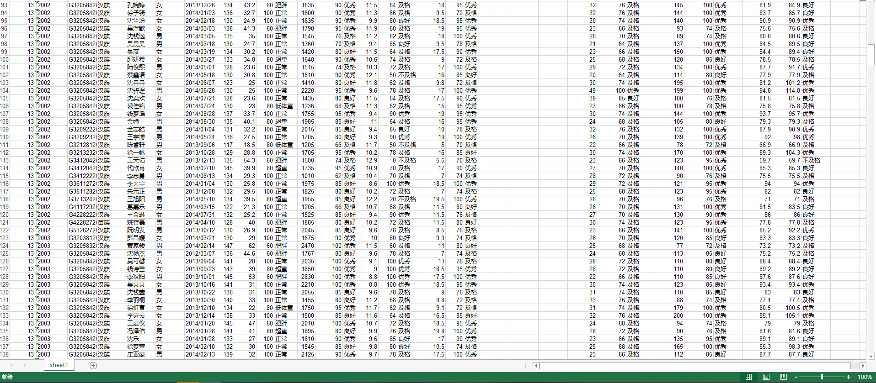The height and width of the screenshot is (383, 876).
Task: Select cell with name 钱梦瑶
Action: [x=140, y=114]
